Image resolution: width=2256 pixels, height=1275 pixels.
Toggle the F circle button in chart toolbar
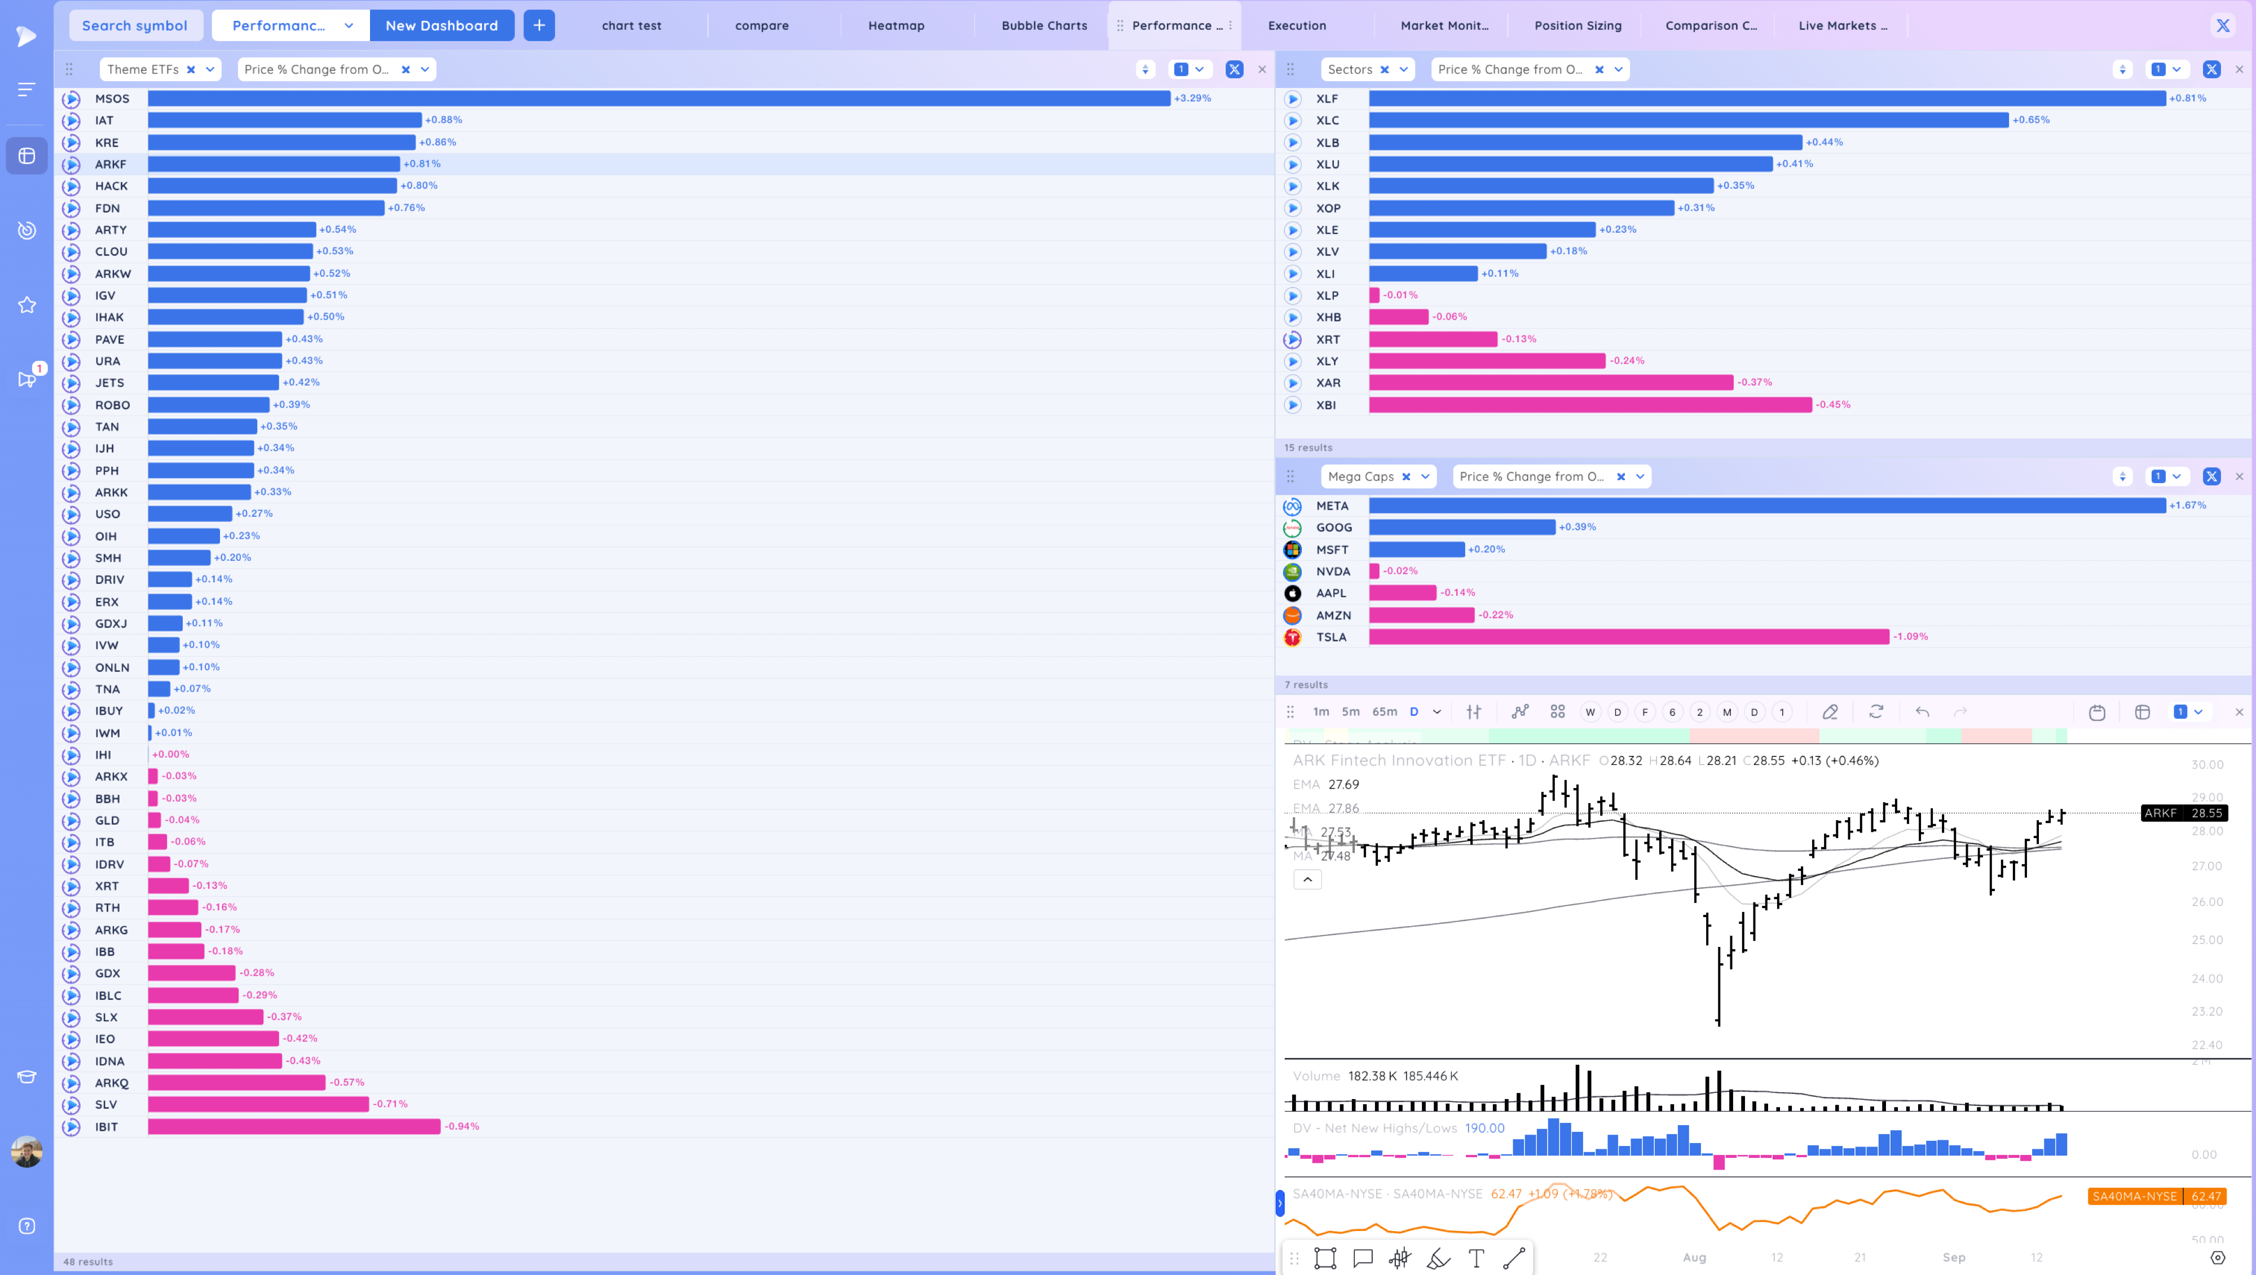coord(1645,712)
